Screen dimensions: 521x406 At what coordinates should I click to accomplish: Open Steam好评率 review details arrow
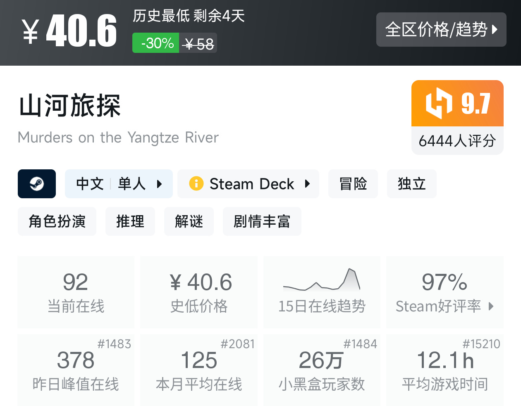click(x=491, y=306)
